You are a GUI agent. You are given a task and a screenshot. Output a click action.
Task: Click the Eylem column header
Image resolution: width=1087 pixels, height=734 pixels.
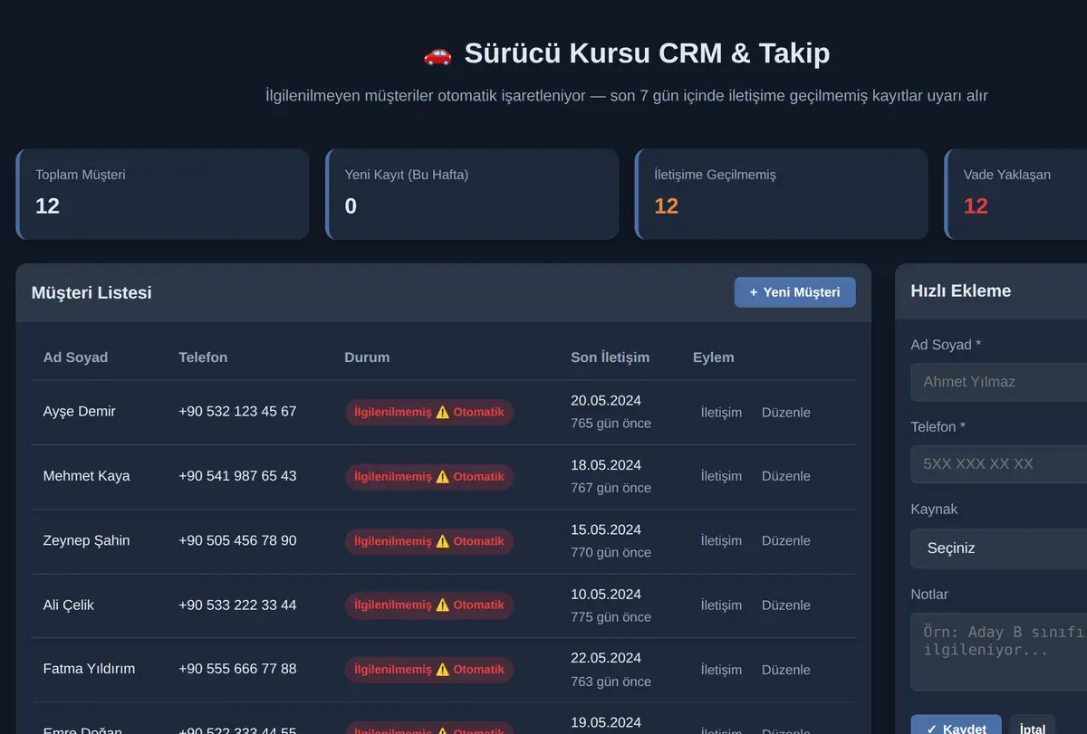(714, 357)
